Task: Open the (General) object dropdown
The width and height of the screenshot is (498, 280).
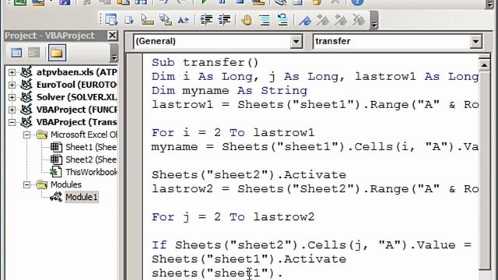Action: click(296, 41)
